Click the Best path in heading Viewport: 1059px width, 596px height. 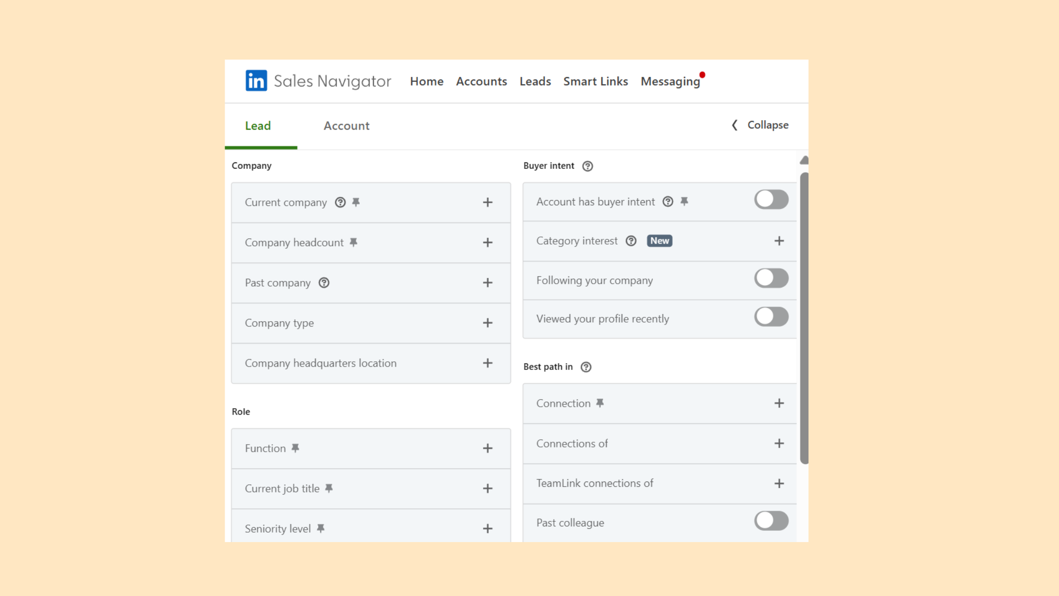point(548,367)
